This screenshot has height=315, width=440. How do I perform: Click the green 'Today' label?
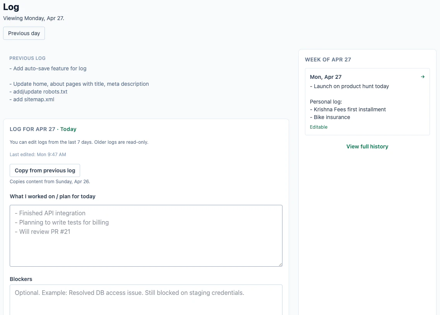(68, 129)
